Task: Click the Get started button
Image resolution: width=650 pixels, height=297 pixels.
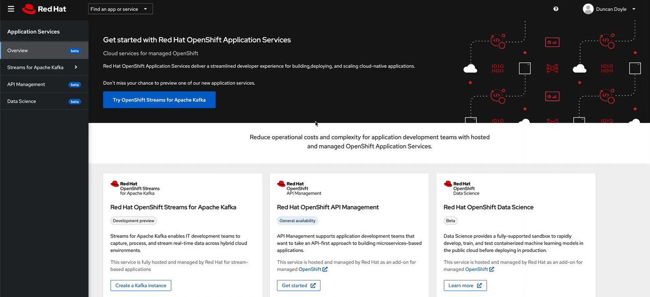Action: tap(299, 285)
